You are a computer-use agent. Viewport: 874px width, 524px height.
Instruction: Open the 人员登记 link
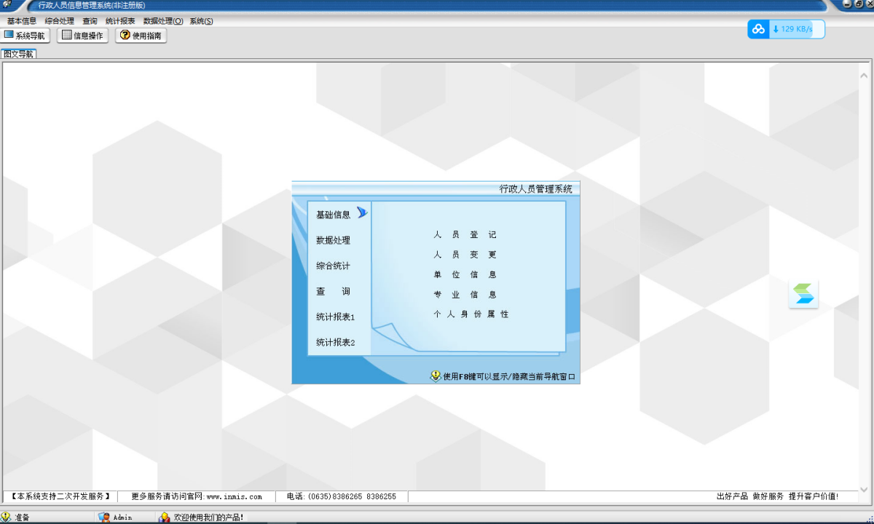click(465, 235)
